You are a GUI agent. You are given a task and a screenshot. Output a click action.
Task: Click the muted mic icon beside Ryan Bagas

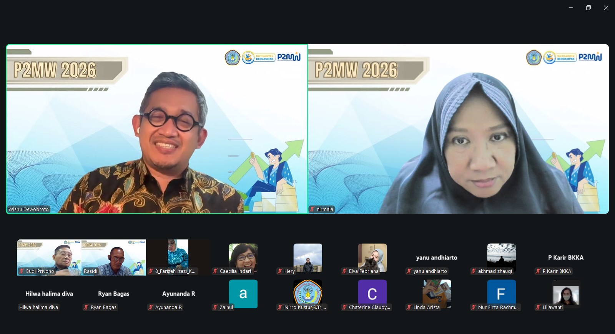coord(86,307)
